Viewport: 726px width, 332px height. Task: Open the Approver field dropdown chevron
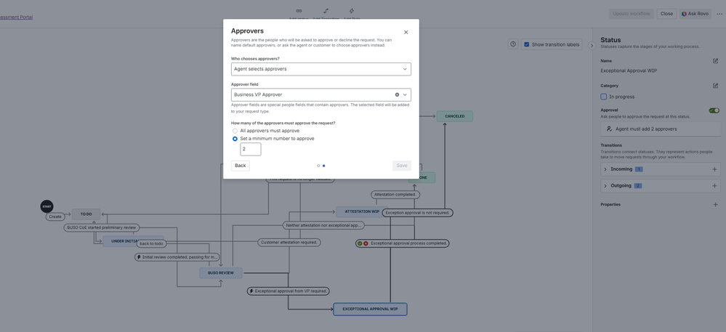(x=405, y=94)
